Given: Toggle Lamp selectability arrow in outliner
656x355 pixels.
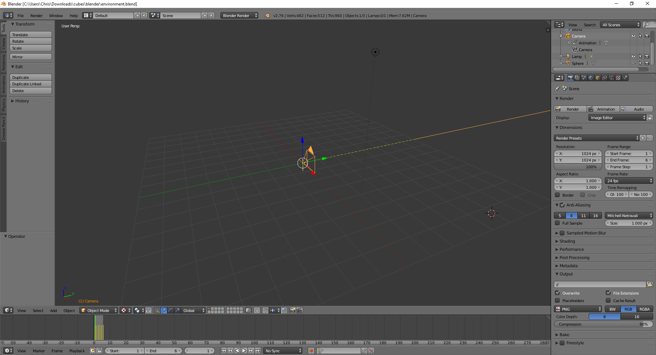Looking at the screenshot, I should [x=640, y=56].
